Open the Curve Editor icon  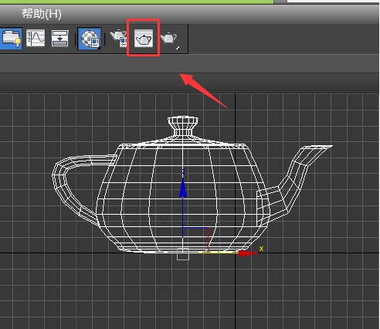(x=36, y=38)
